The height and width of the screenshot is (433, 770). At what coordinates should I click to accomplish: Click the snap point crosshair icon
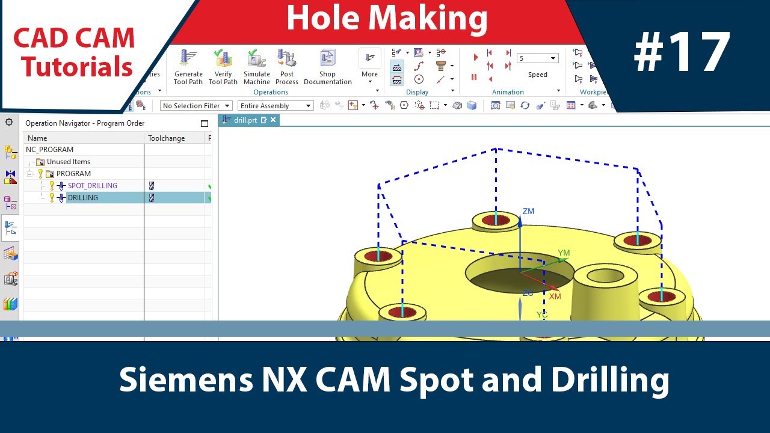pos(374,106)
